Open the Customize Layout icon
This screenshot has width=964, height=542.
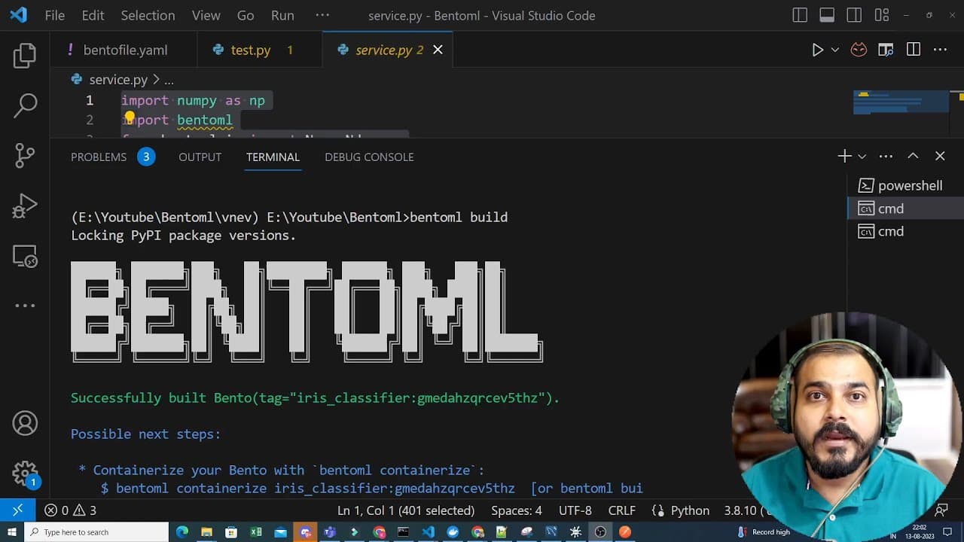[882, 15]
